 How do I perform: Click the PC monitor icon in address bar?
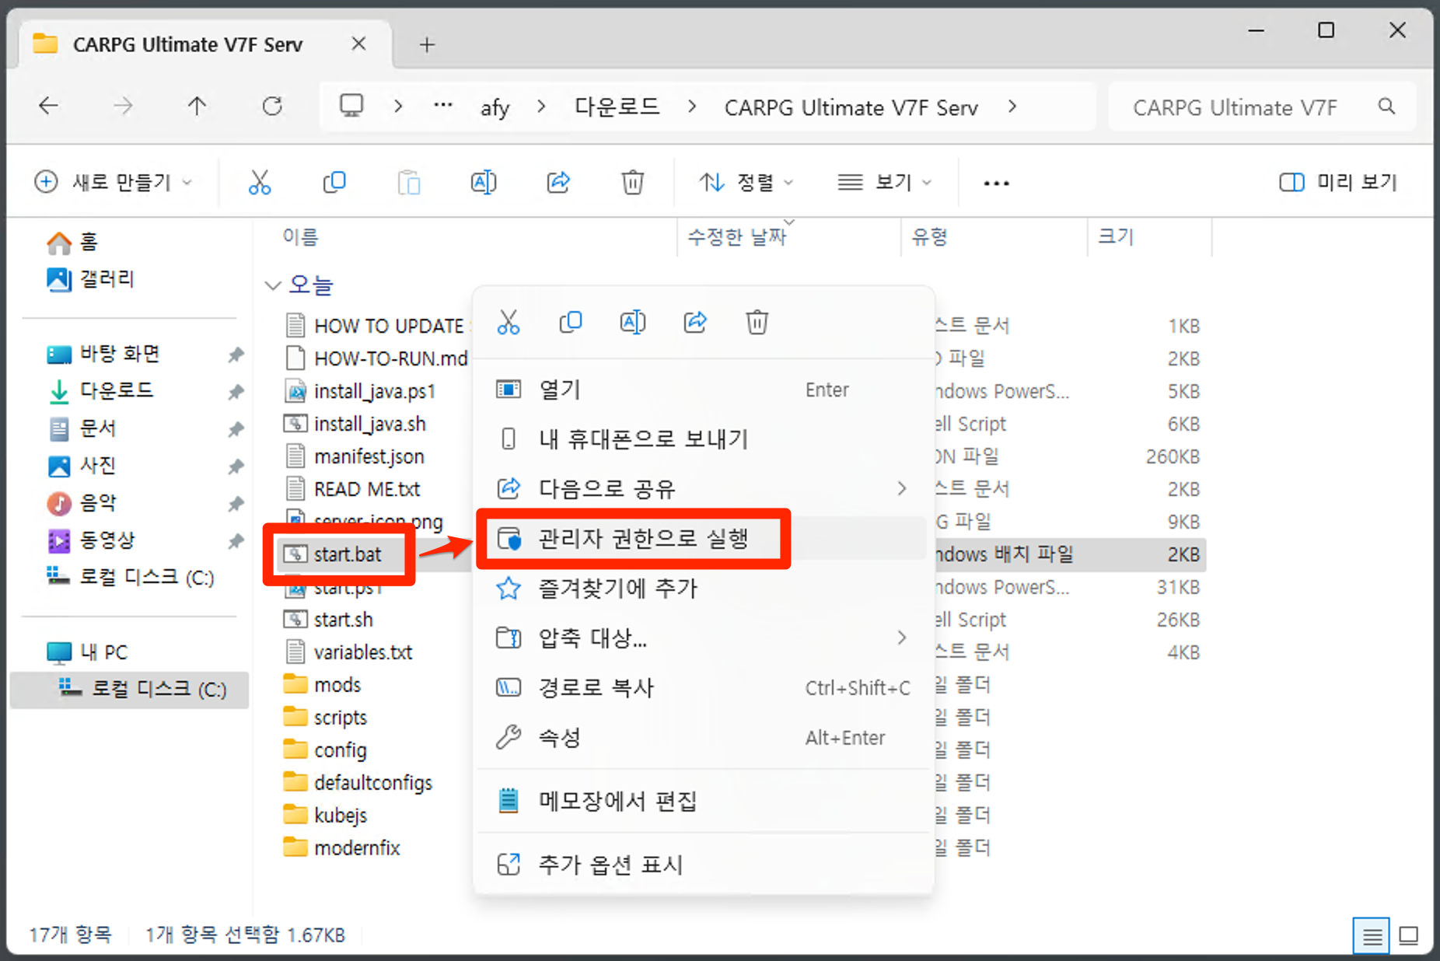pos(351,106)
